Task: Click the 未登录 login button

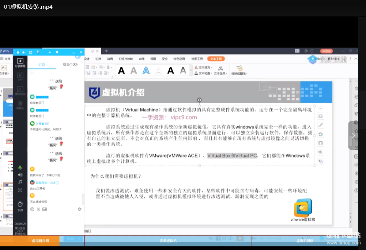Action: 327,51
